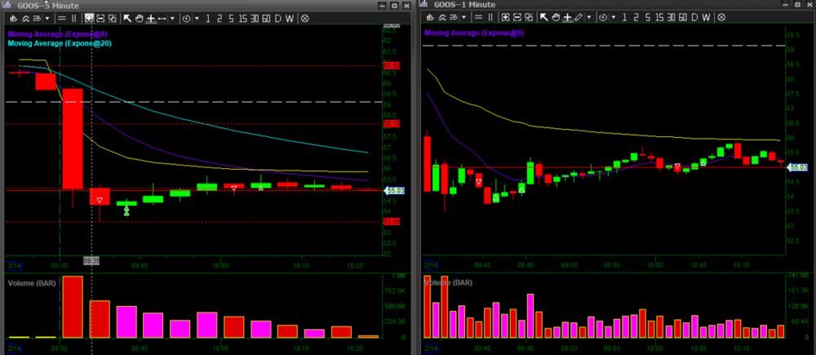Click the tallest red volume bar in the 5 Minute chart

tap(73, 307)
